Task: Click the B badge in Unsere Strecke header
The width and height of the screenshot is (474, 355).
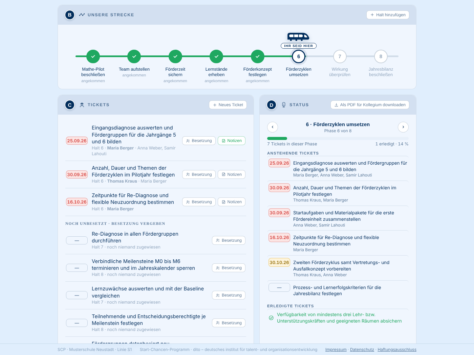Action: click(x=70, y=15)
